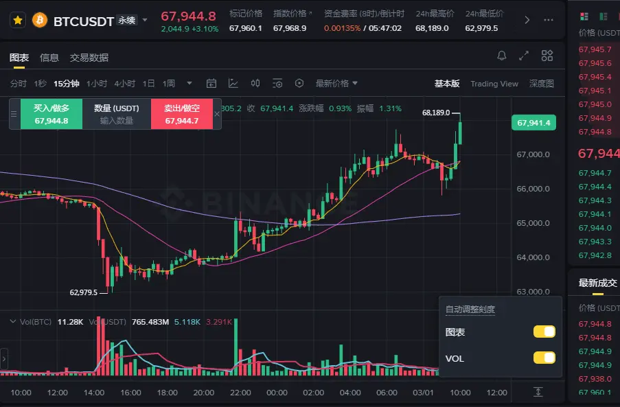Image resolution: width=620 pixels, height=407 pixels.
Task: Click the 标记价格 mark price label
Action: pos(246,14)
